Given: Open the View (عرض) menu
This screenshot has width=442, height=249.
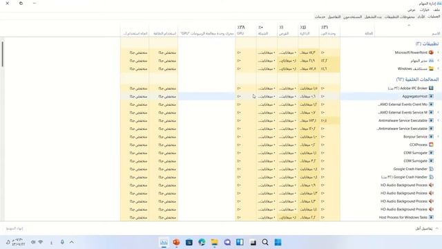Looking at the screenshot, I should pyautogui.click(x=412, y=10).
